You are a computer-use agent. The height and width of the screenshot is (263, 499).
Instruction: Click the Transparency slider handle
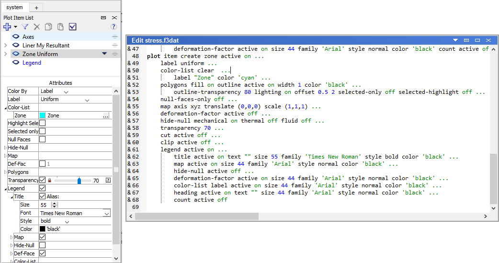tap(79, 181)
